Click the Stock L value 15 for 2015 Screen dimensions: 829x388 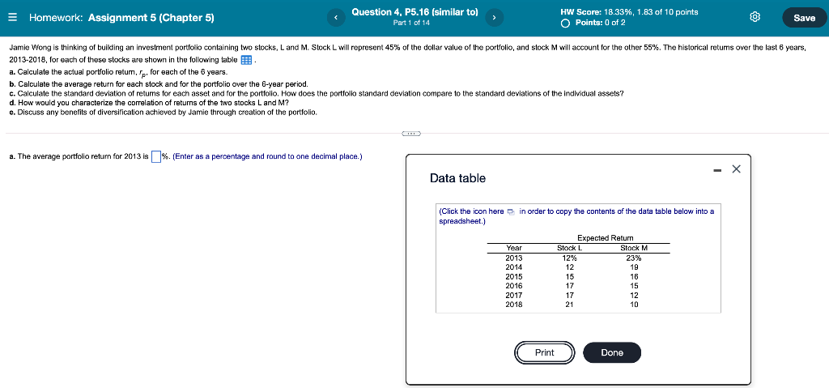(x=570, y=276)
